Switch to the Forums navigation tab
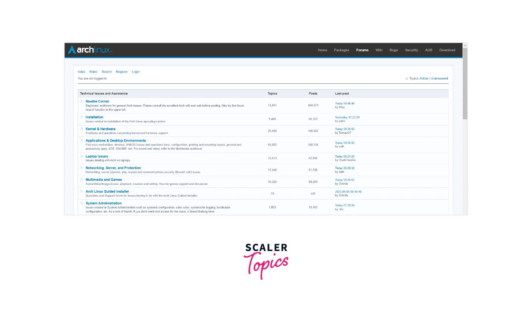The image size is (532, 310). (362, 50)
